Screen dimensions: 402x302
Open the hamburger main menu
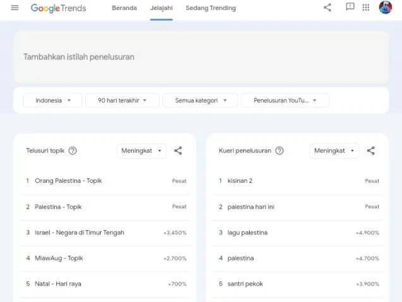(15, 8)
